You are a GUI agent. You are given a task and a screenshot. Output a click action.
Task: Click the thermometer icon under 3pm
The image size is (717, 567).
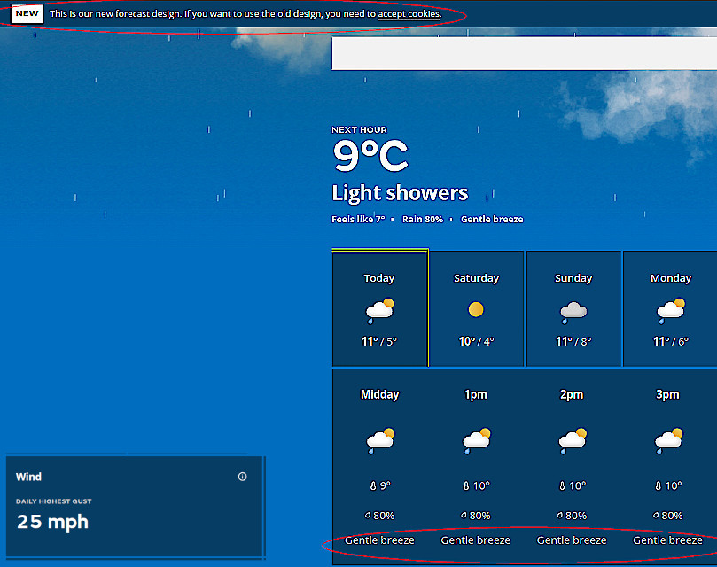(658, 485)
